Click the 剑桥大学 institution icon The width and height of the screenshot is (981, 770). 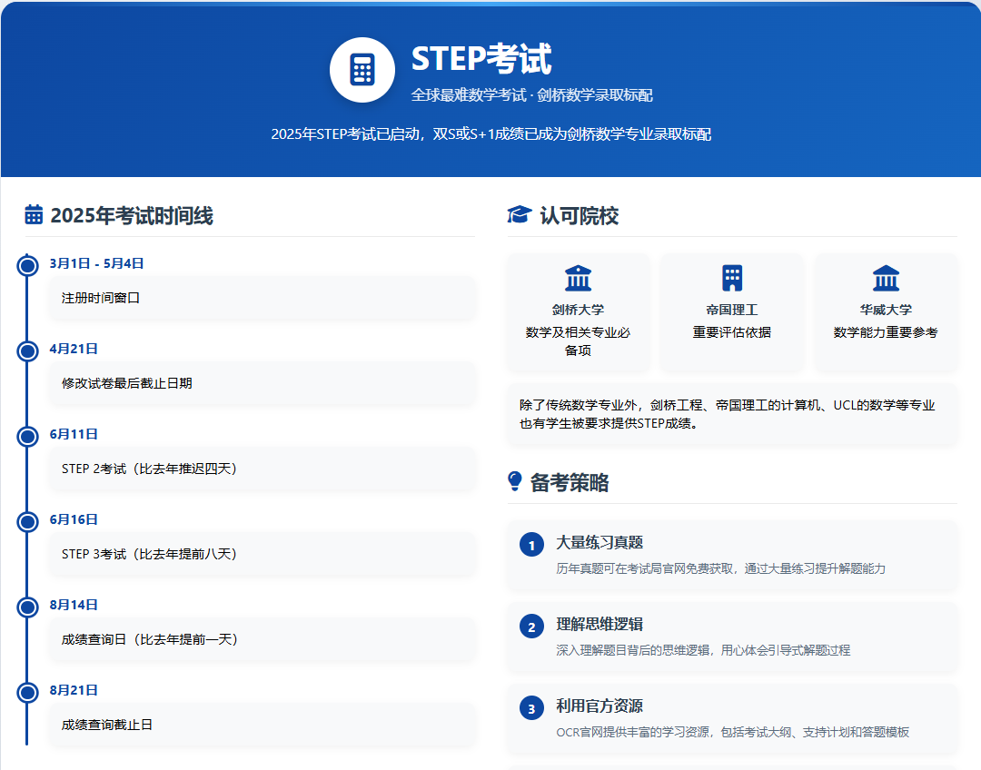[578, 278]
